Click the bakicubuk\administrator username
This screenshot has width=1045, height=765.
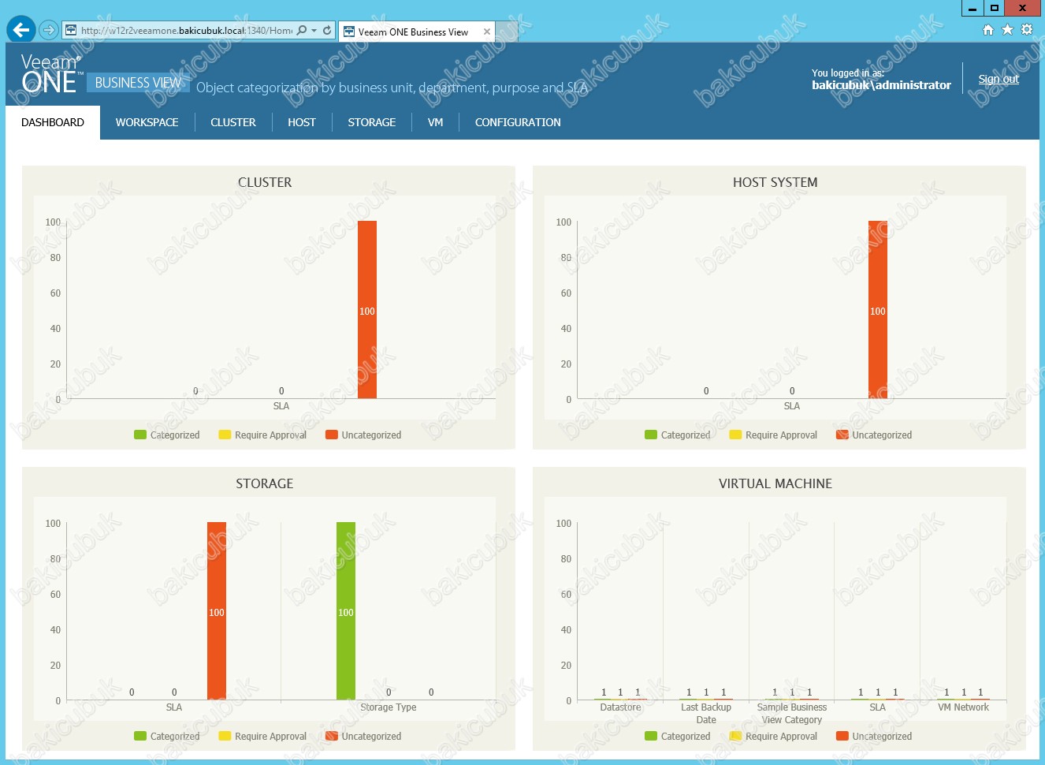[x=881, y=85]
